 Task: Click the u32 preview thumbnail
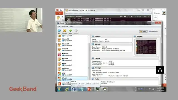pyautogui.click(x=146, y=47)
